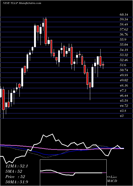Click the Price : 52 readout
Image resolution: width=133 pixels, height=186 pixels.
[x=15, y=177]
